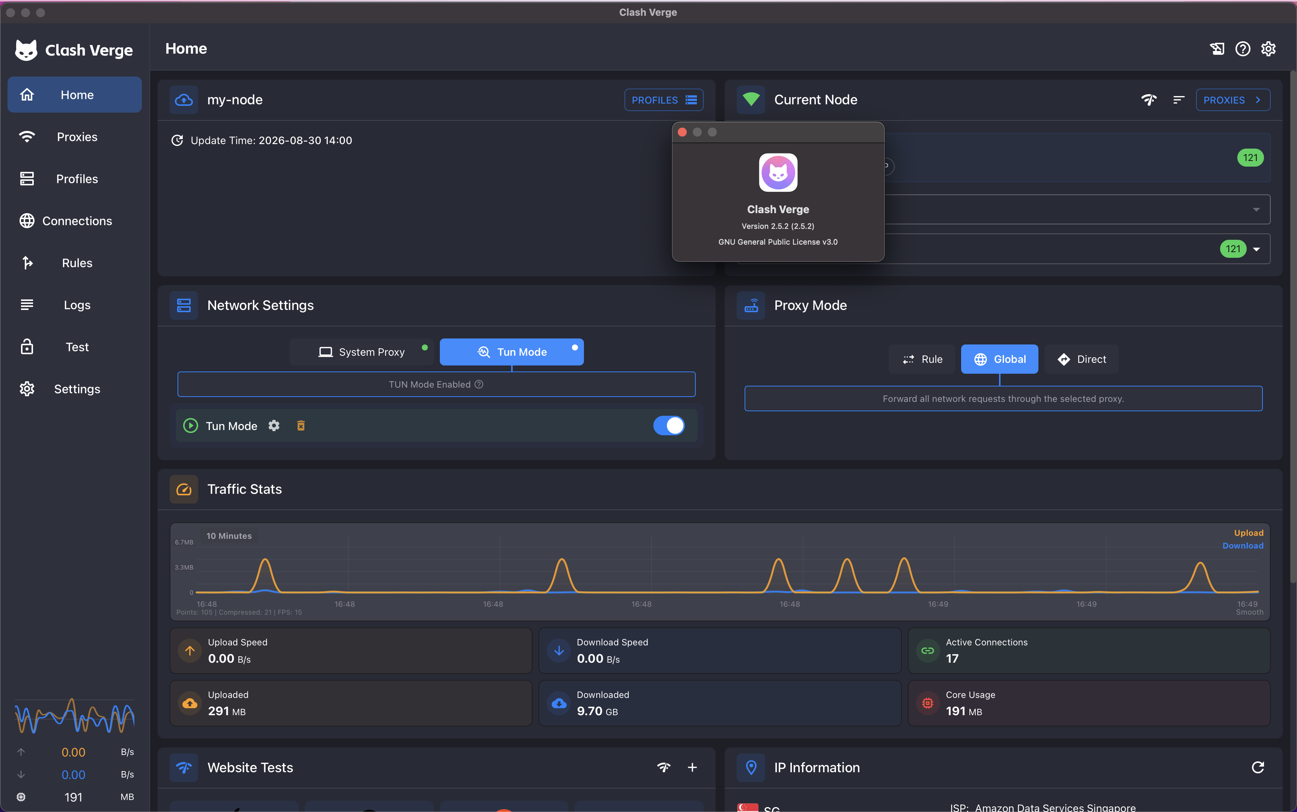Expand the proxy group dropdown

[x=1256, y=209]
